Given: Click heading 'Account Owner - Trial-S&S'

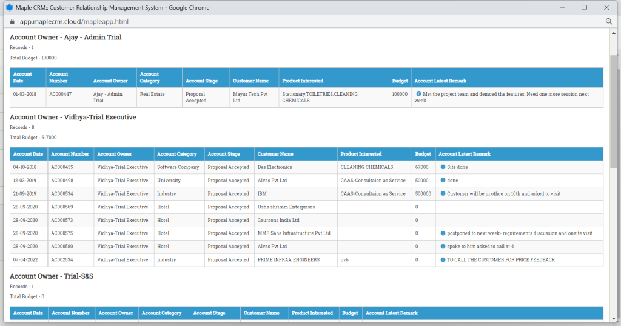Looking at the screenshot, I should pyautogui.click(x=52, y=276).
